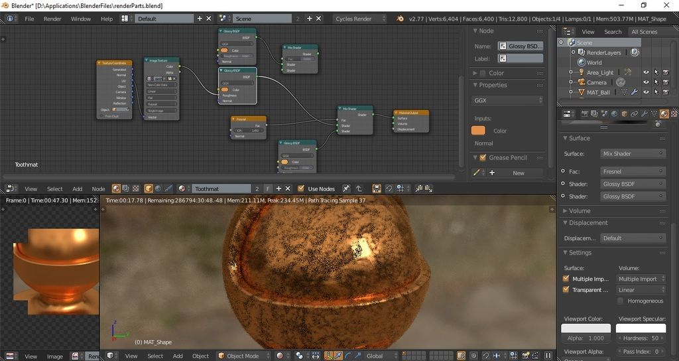This screenshot has height=361, width=679.
Task: Toggle Camera renderability camera icon
Action: pos(666,82)
